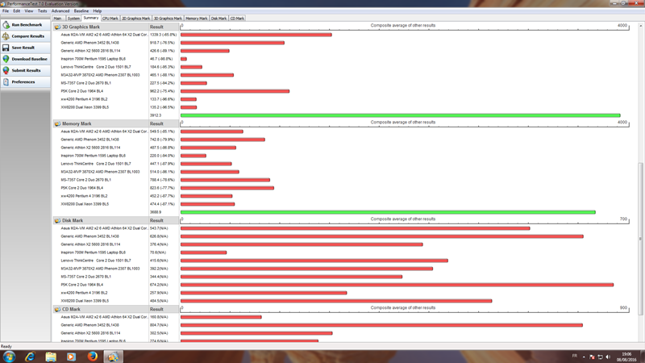Switch to the 3D Graphics Mark tab
The height and width of the screenshot is (363, 645).
(x=168, y=19)
